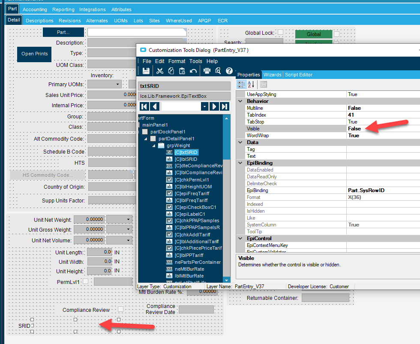Go to next record navigation button
The image size is (420, 344).
214,106
